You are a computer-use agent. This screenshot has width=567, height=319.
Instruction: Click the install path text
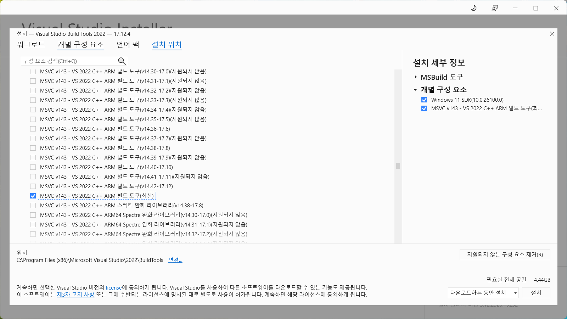[x=90, y=260]
